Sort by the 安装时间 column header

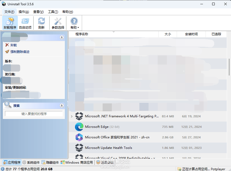coord(191,34)
